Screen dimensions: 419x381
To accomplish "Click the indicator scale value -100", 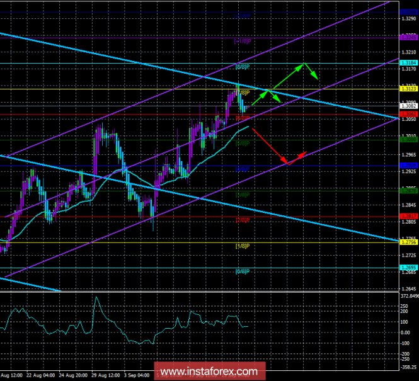I will point(406,343).
